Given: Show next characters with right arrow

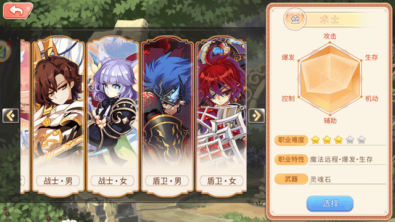Looking at the screenshot, I should tap(257, 116).
